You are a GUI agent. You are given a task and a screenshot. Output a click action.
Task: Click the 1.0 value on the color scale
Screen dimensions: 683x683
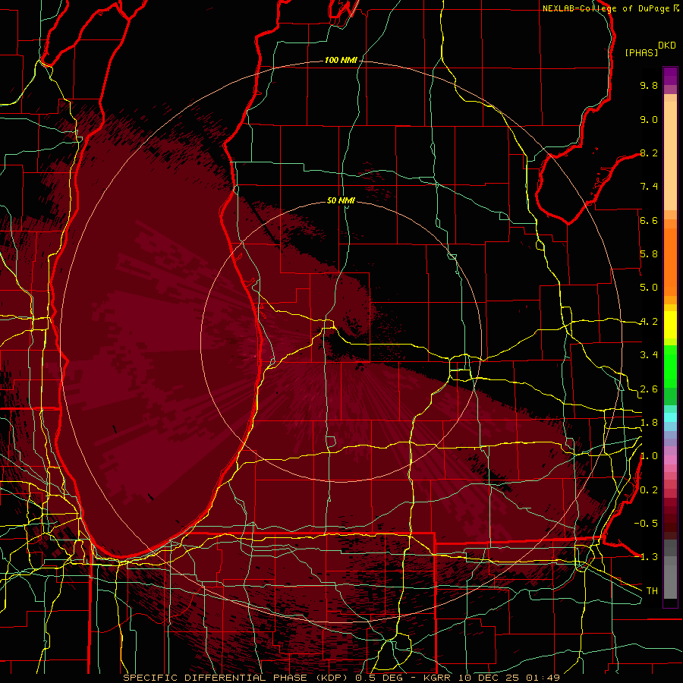(x=649, y=456)
